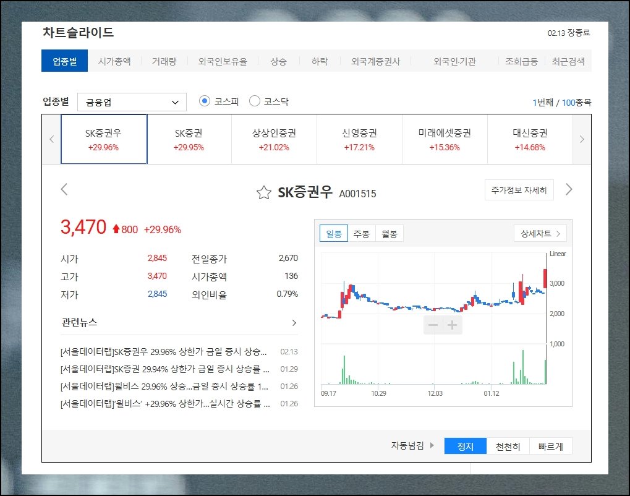The image size is (630, 496).
Task: Click the 자동넘김 label
Action: (x=407, y=445)
